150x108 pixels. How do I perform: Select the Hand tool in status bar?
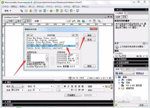pyautogui.click(x=74, y=78)
